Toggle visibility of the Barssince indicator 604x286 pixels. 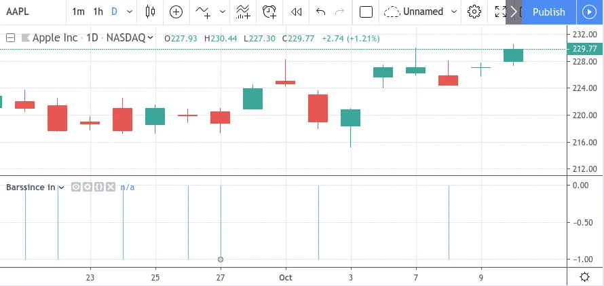[x=76, y=187]
